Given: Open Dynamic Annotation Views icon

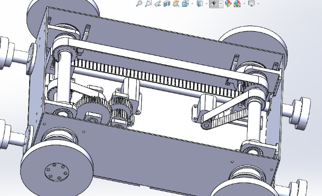Looking at the screenshot, I should click(176, 4).
